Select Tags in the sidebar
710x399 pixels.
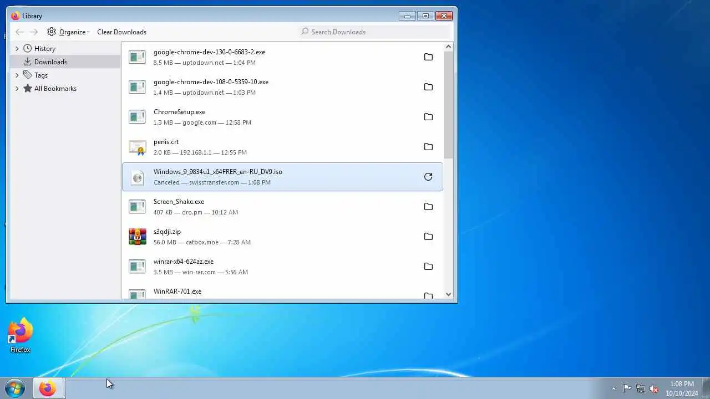(40, 75)
